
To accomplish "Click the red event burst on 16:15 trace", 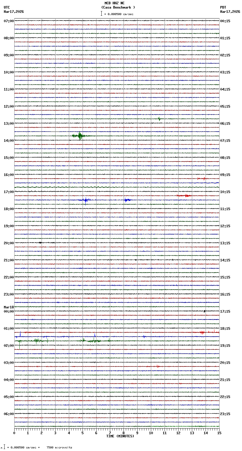I will coord(202,179).
